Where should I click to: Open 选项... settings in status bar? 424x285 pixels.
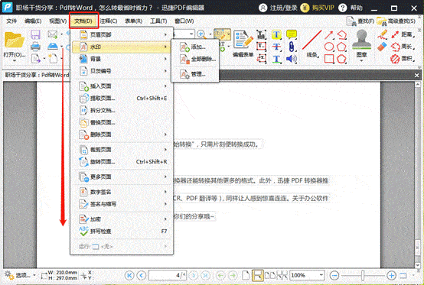[x=20, y=276]
